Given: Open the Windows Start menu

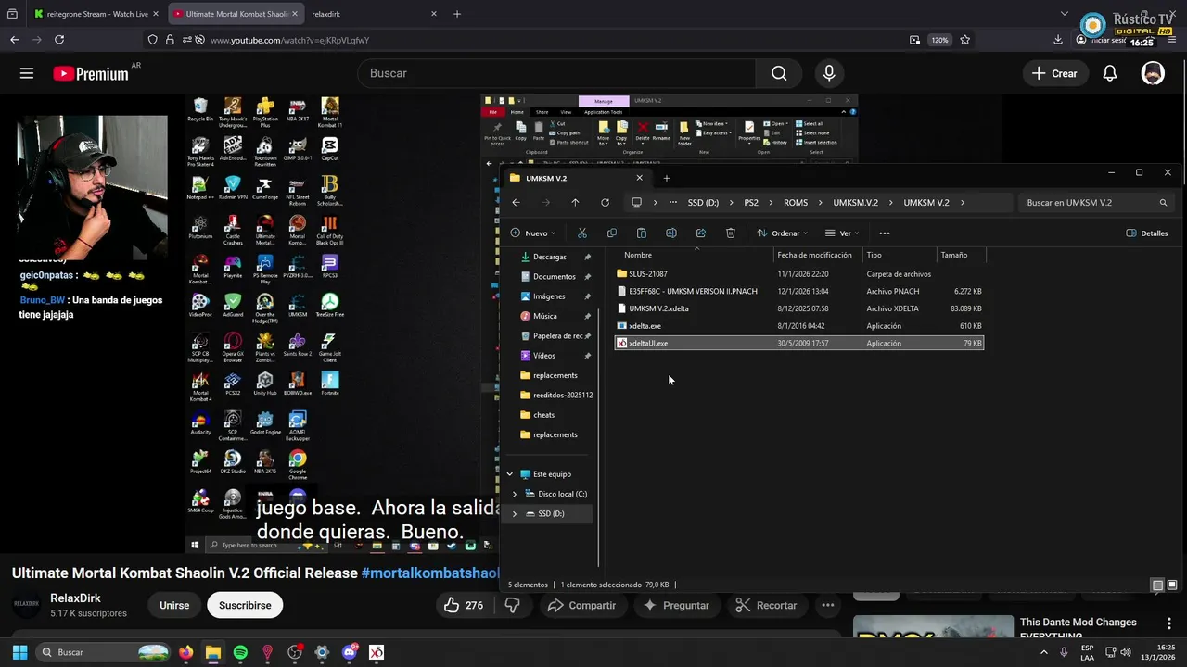Looking at the screenshot, I should 19,652.
